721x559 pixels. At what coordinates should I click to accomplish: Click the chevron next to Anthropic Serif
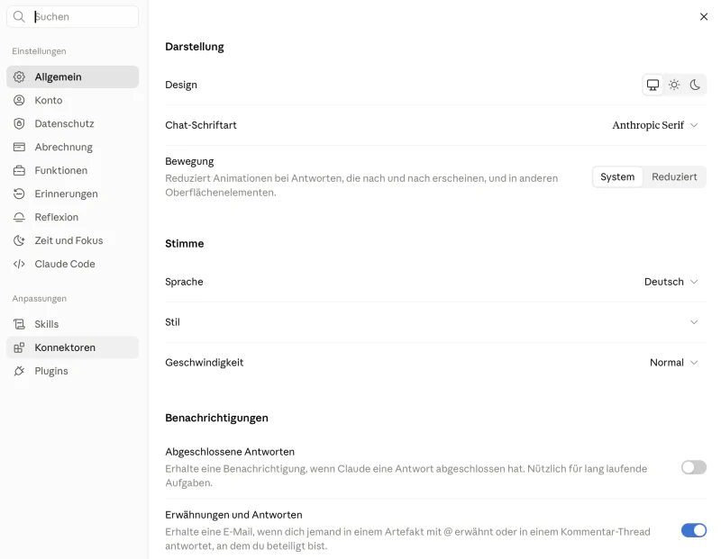(694, 125)
